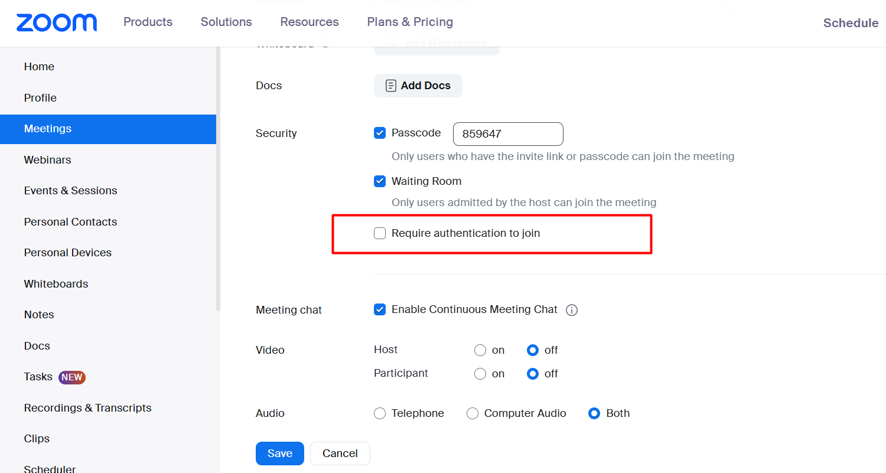The width and height of the screenshot is (886, 473).
Task: Open the Products menu
Action: click(148, 22)
